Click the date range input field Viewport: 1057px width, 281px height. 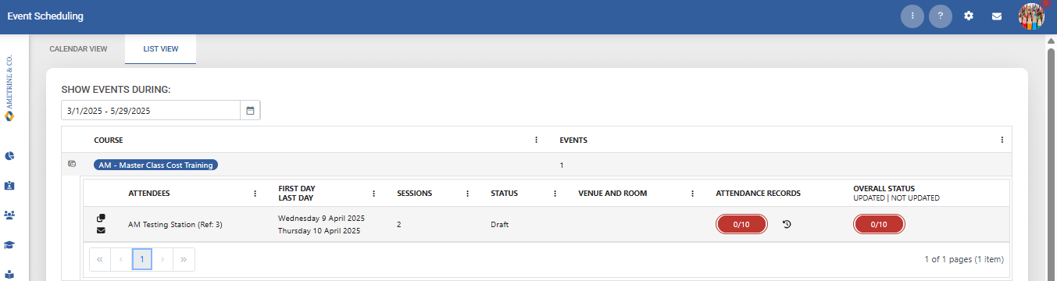click(x=151, y=111)
